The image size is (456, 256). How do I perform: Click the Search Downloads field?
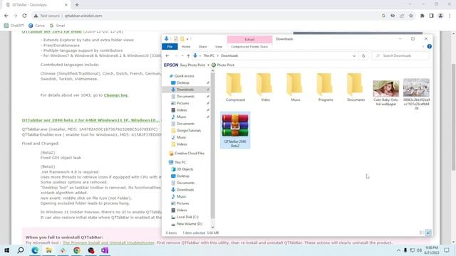pos(400,55)
